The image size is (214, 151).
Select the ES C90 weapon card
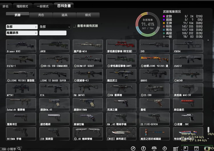[155, 90]
